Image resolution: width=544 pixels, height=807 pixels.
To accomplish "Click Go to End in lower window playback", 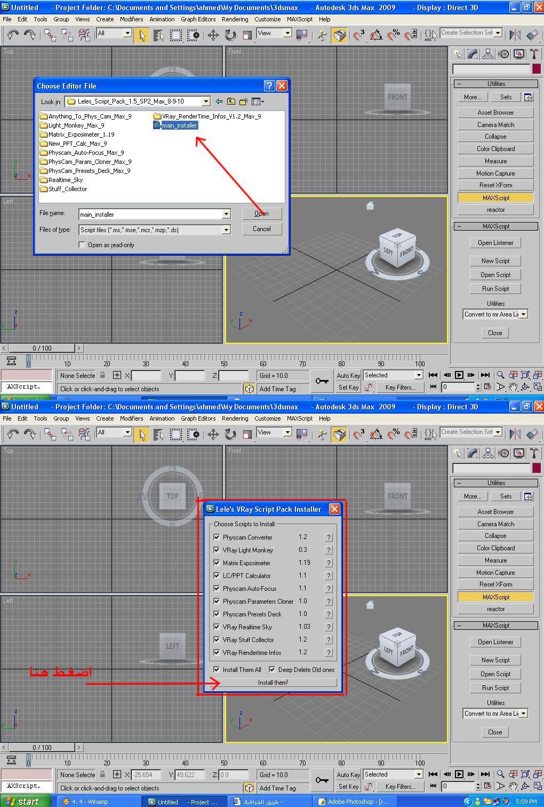I will pos(485,774).
